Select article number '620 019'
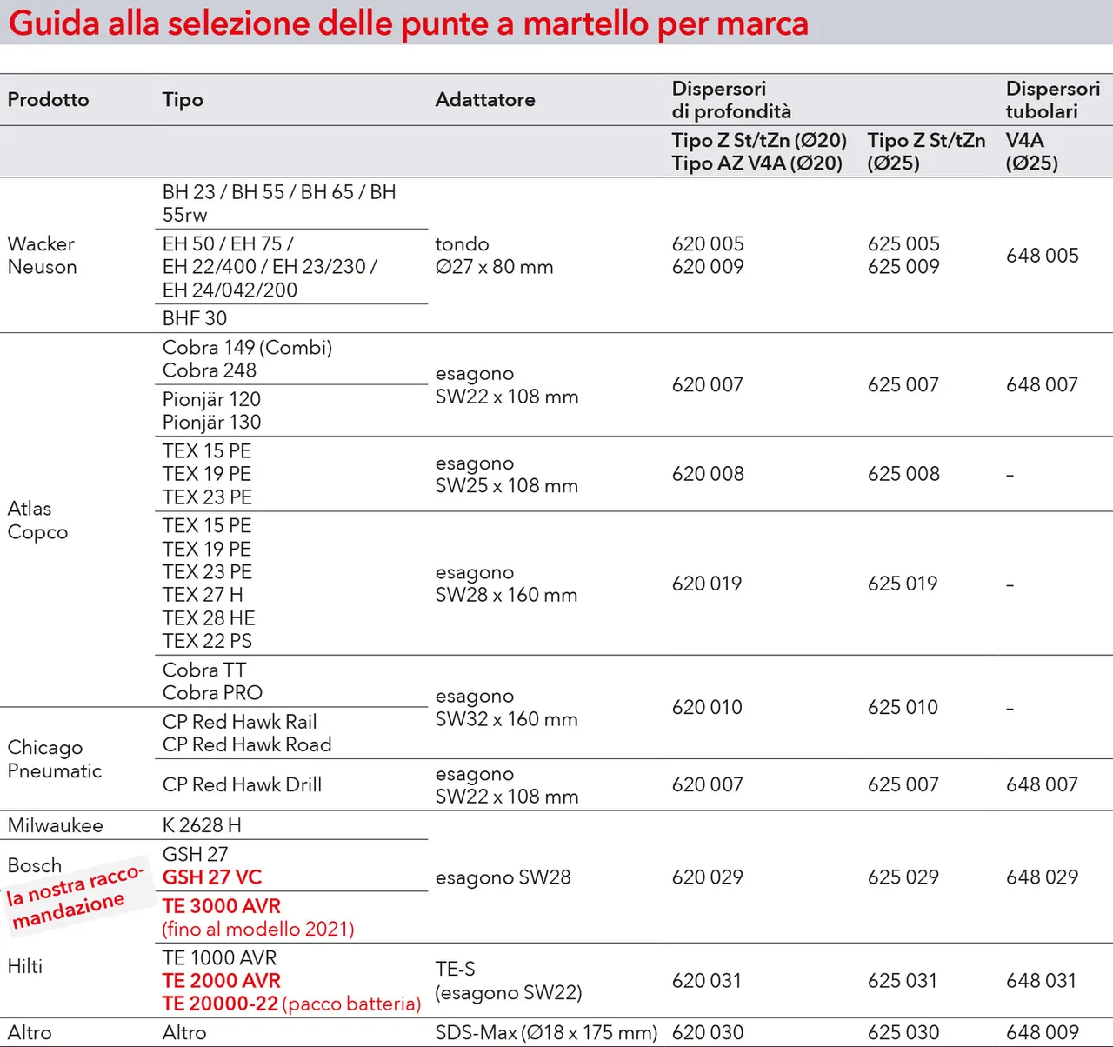 coord(706,584)
